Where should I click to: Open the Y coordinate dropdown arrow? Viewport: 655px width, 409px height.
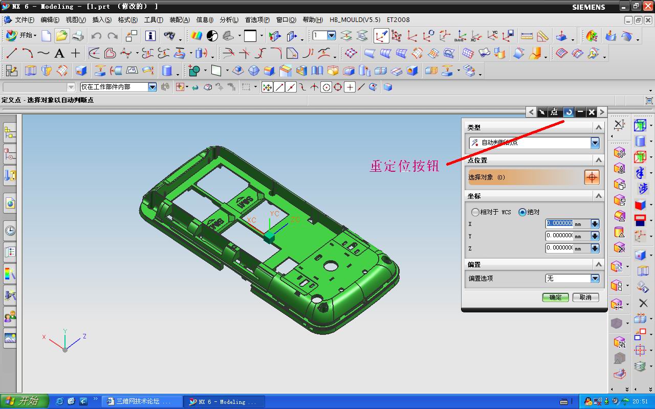(x=595, y=236)
